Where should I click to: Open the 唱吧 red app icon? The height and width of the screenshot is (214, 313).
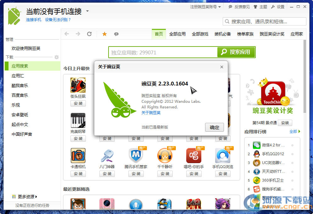(194, 156)
